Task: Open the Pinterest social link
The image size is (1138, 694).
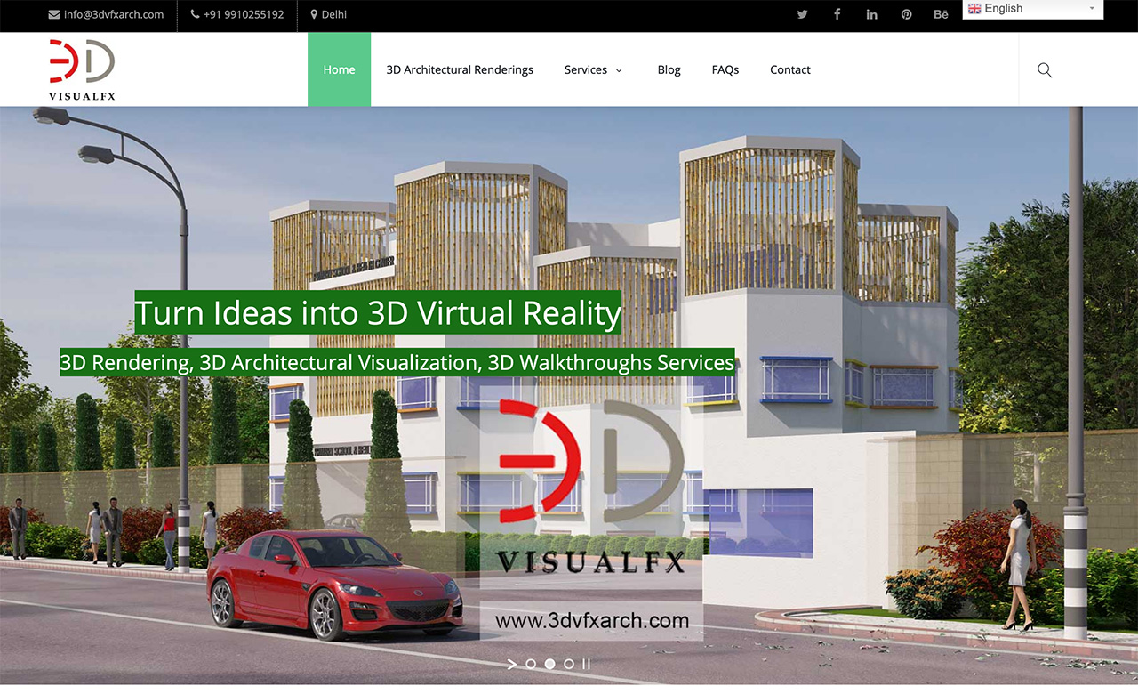Action: pos(906,14)
